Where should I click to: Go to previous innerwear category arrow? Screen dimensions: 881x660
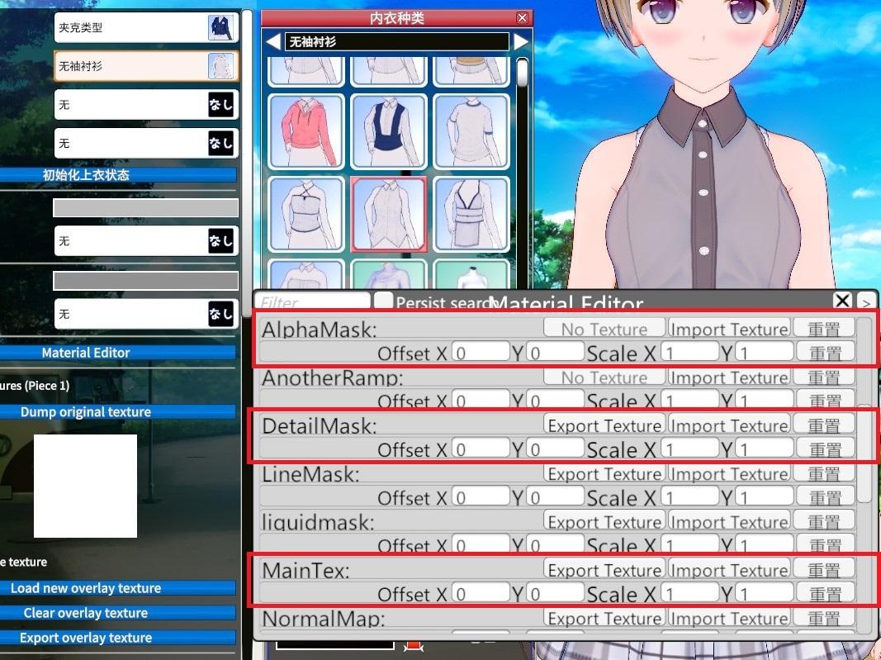[272, 41]
